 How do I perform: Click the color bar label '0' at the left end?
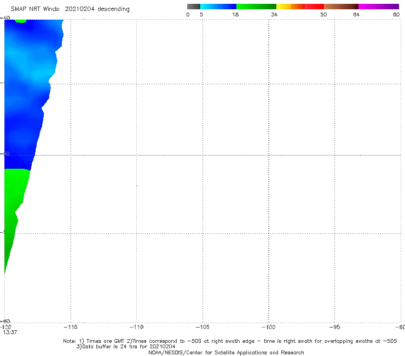[188, 14]
